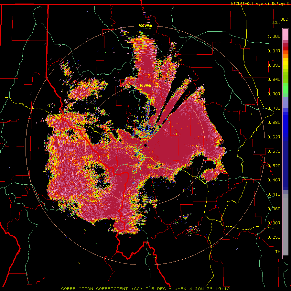291x291 pixels.
Task: Select the 0.627 scale value
Action: 274,137
